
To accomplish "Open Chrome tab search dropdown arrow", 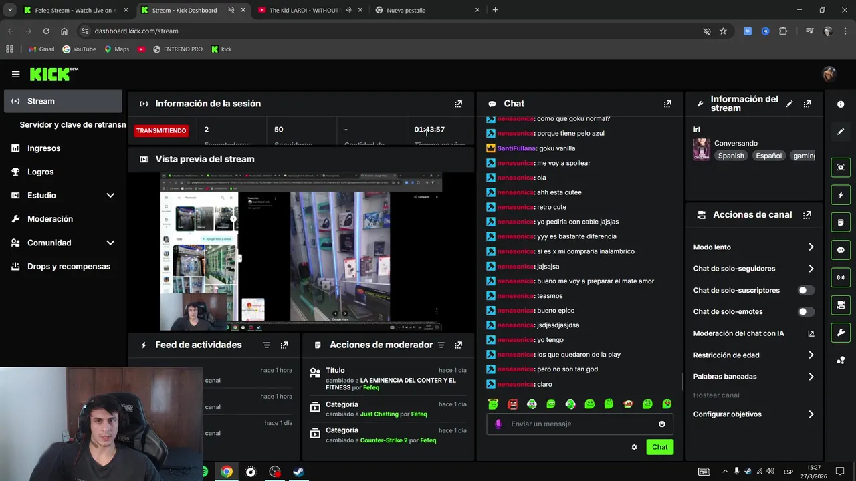I will [10, 10].
